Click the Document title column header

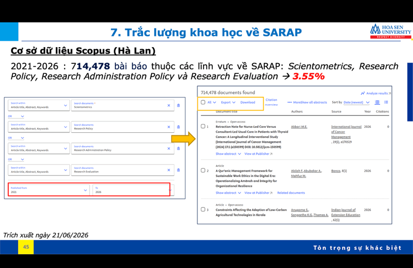tap(227, 112)
